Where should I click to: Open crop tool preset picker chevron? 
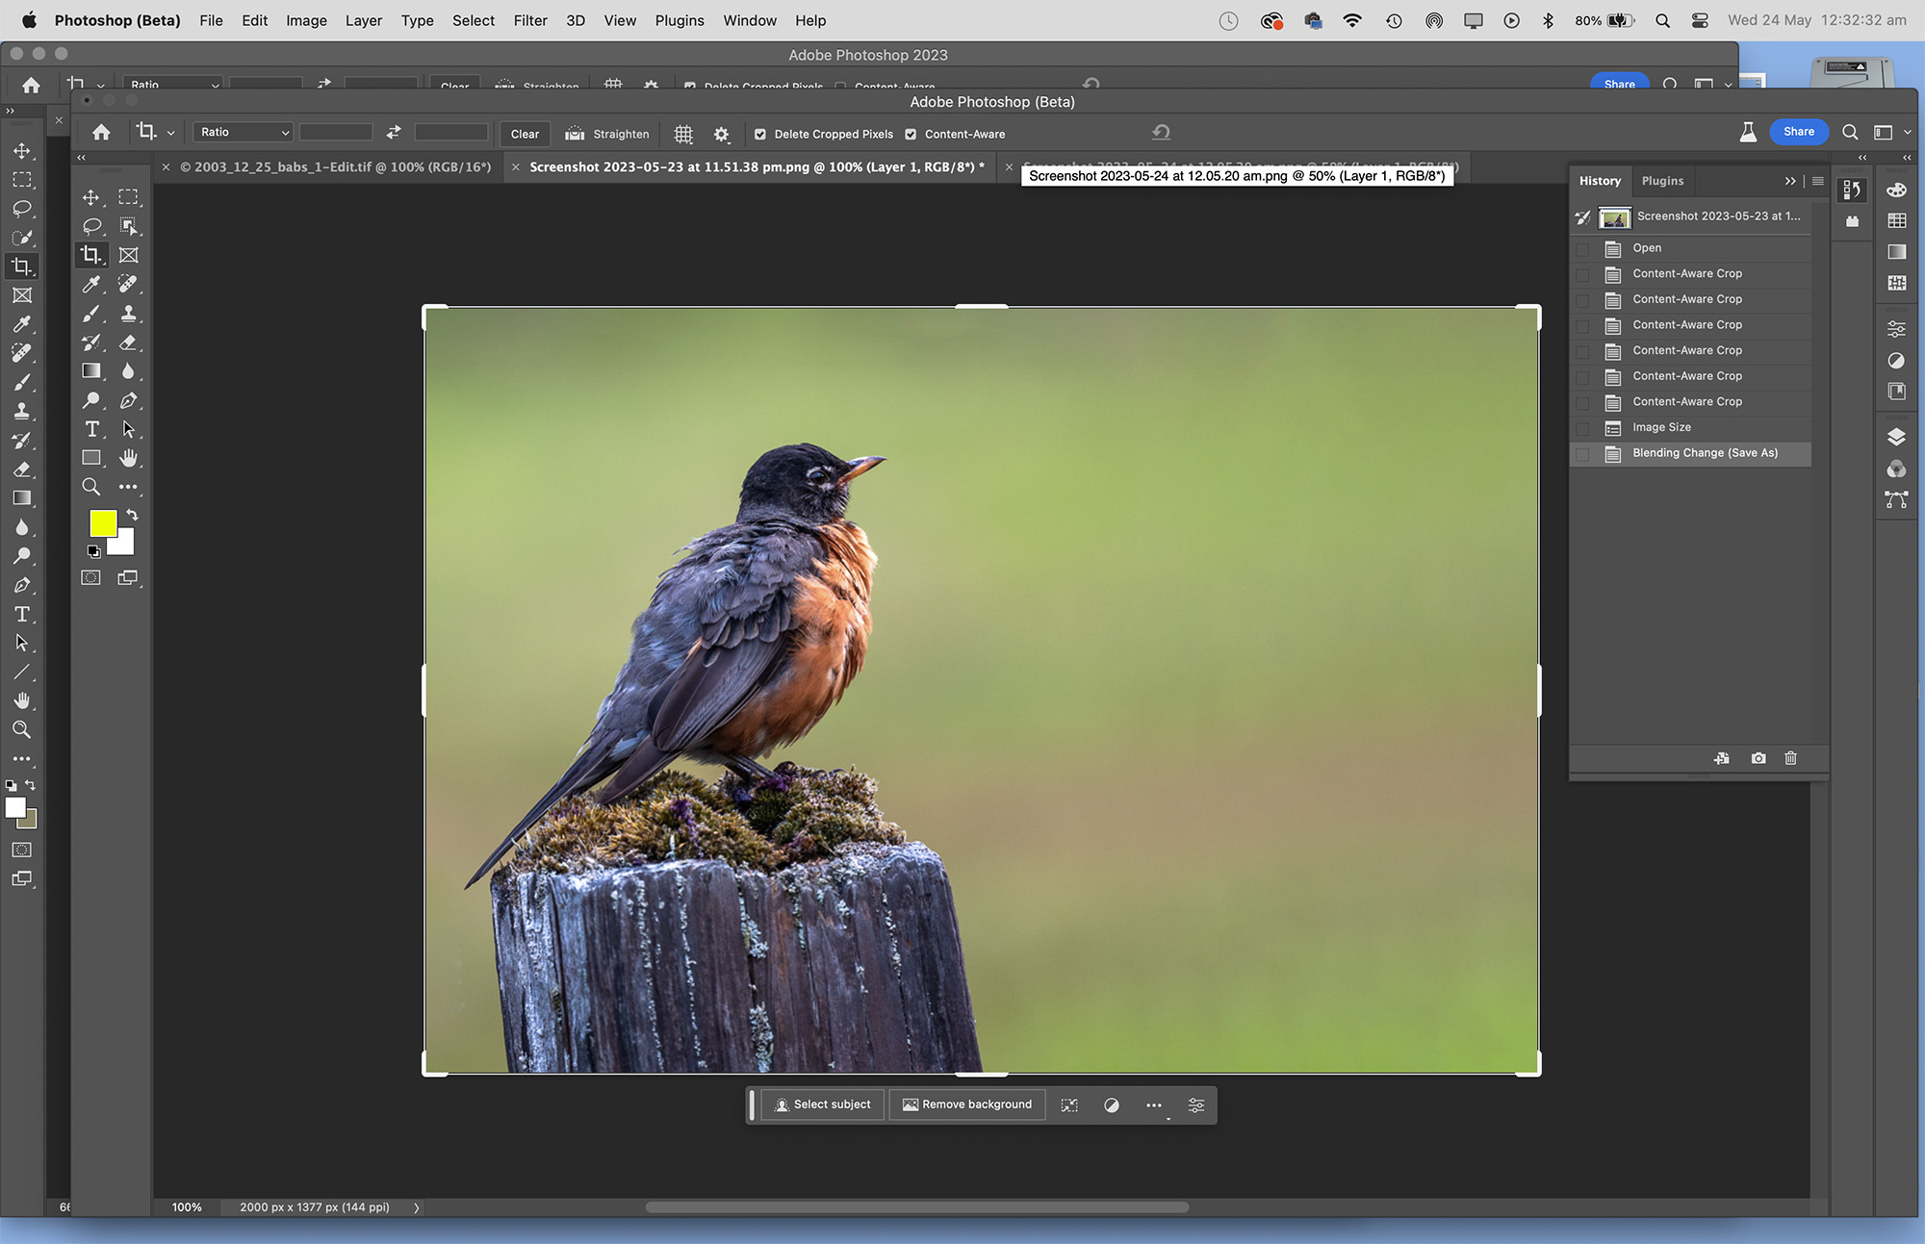tap(170, 134)
